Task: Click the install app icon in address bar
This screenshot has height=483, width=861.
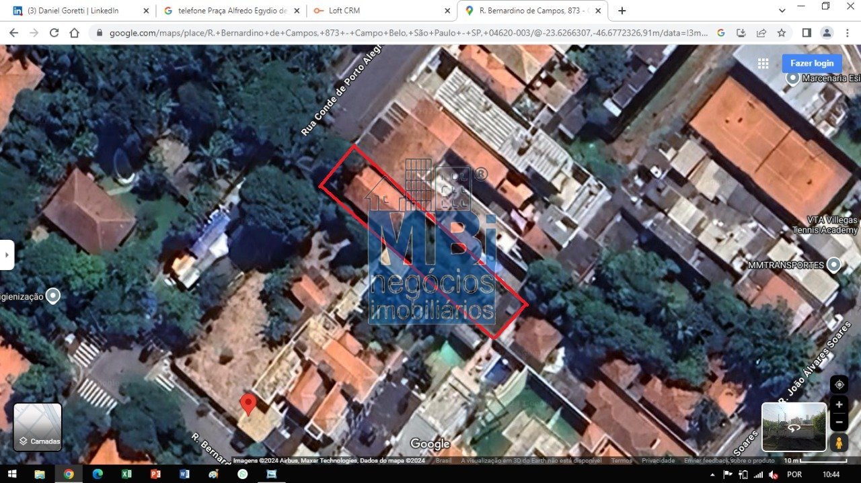Action: pyautogui.click(x=741, y=33)
